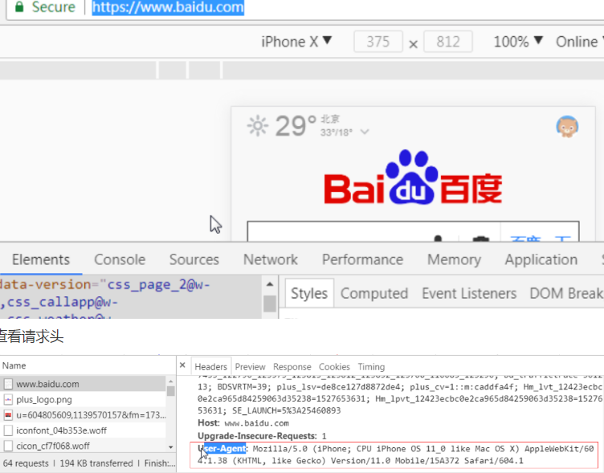Click the sun weather icon
Image resolution: width=604 pixels, height=473 pixels.
[257, 125]
